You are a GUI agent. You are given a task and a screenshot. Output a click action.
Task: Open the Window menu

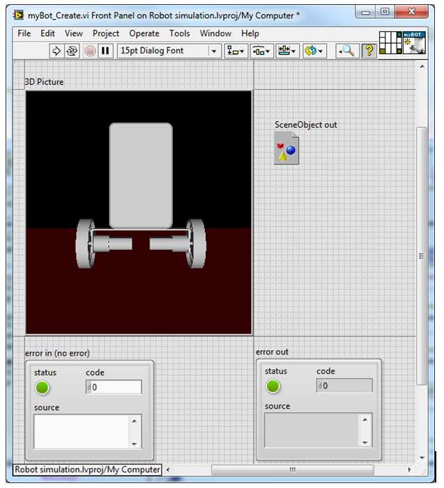215,33
